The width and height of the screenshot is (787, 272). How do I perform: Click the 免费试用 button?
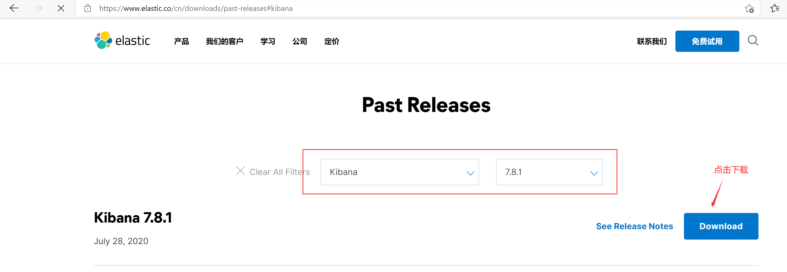(x=707, y=41)
